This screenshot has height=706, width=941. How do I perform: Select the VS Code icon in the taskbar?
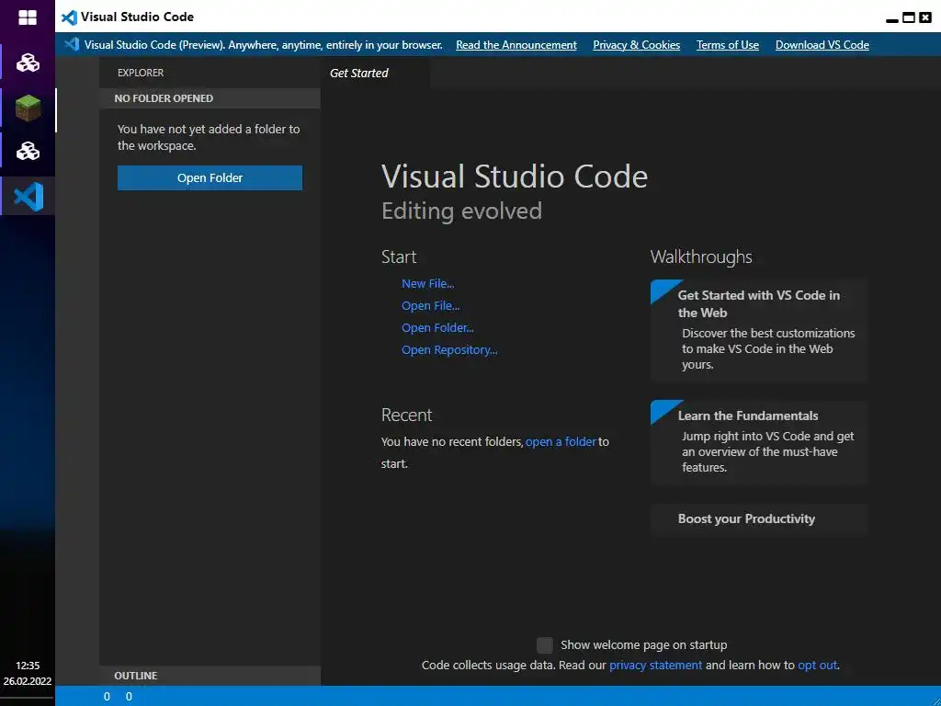(x=28, y=197)
